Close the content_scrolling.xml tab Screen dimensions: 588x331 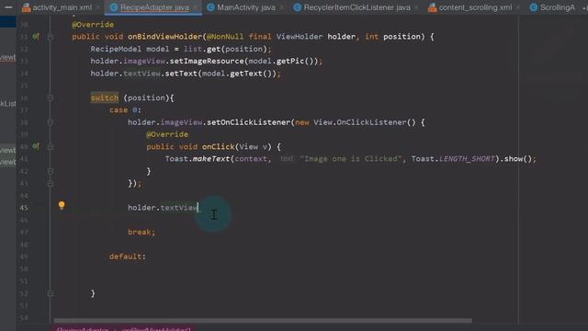(518, 7)
